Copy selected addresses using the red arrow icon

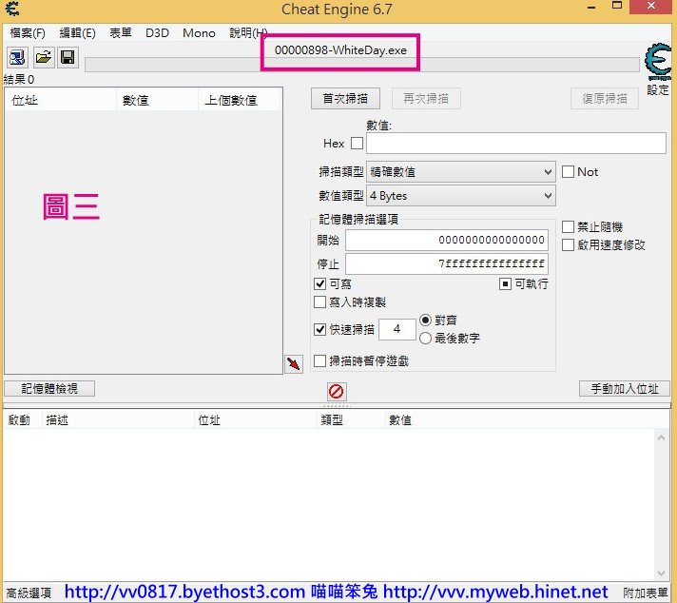click(x=294, y=364)
